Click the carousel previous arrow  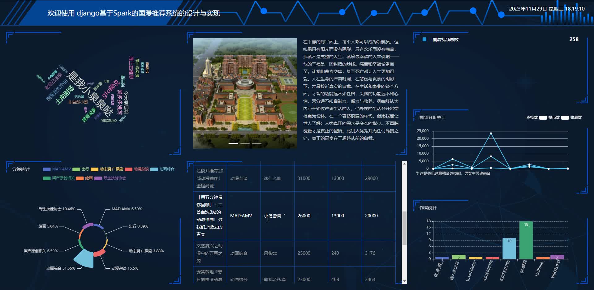click(x=203, y=93)
